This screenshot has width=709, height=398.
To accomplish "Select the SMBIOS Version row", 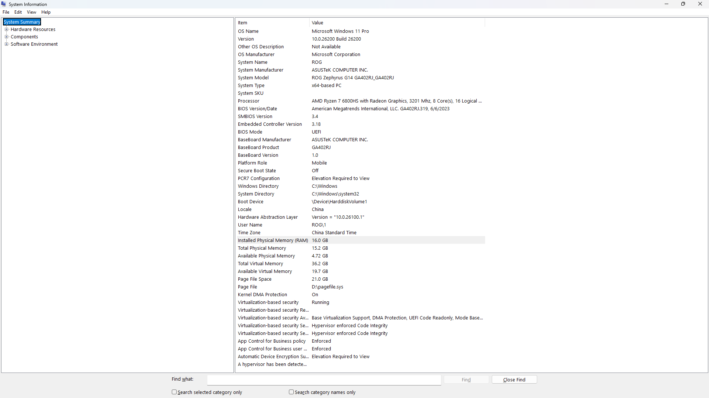I will pos(360,117).
